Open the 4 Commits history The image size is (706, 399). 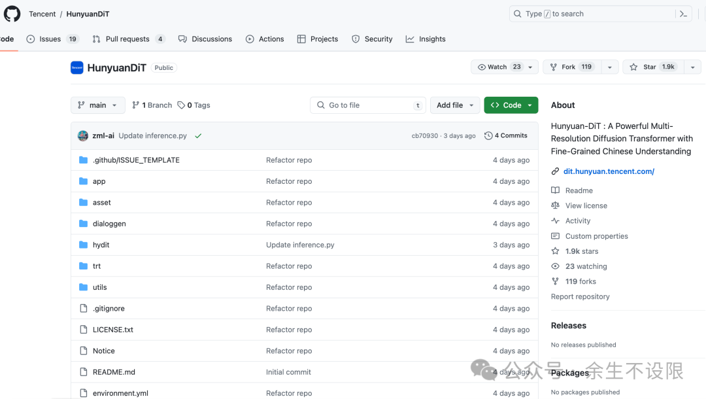pyautogui.click(x=506, y=136)
